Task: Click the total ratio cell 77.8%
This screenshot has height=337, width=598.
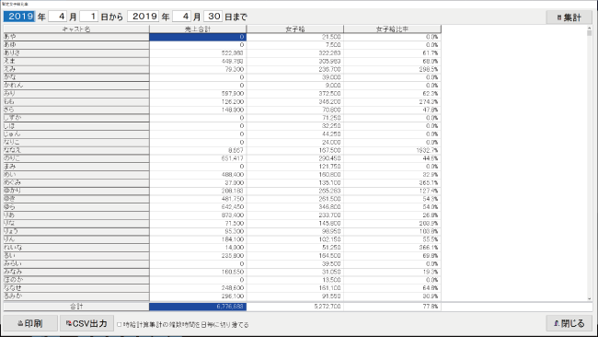Action: click(393, 307)
